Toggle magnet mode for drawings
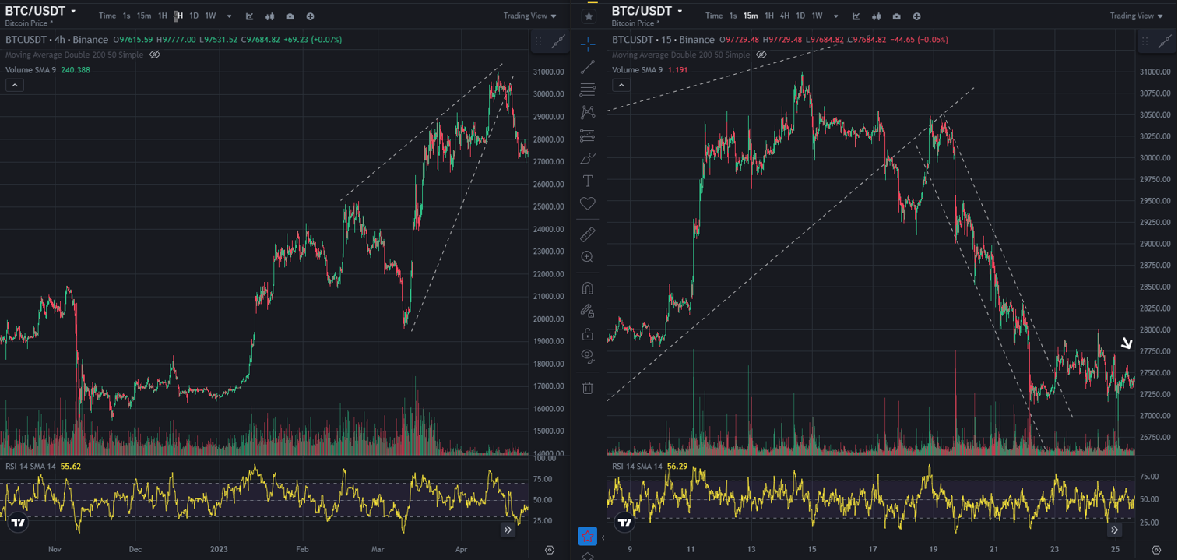This screenshot has height=560, width=1178. click(x=588, y=288)
